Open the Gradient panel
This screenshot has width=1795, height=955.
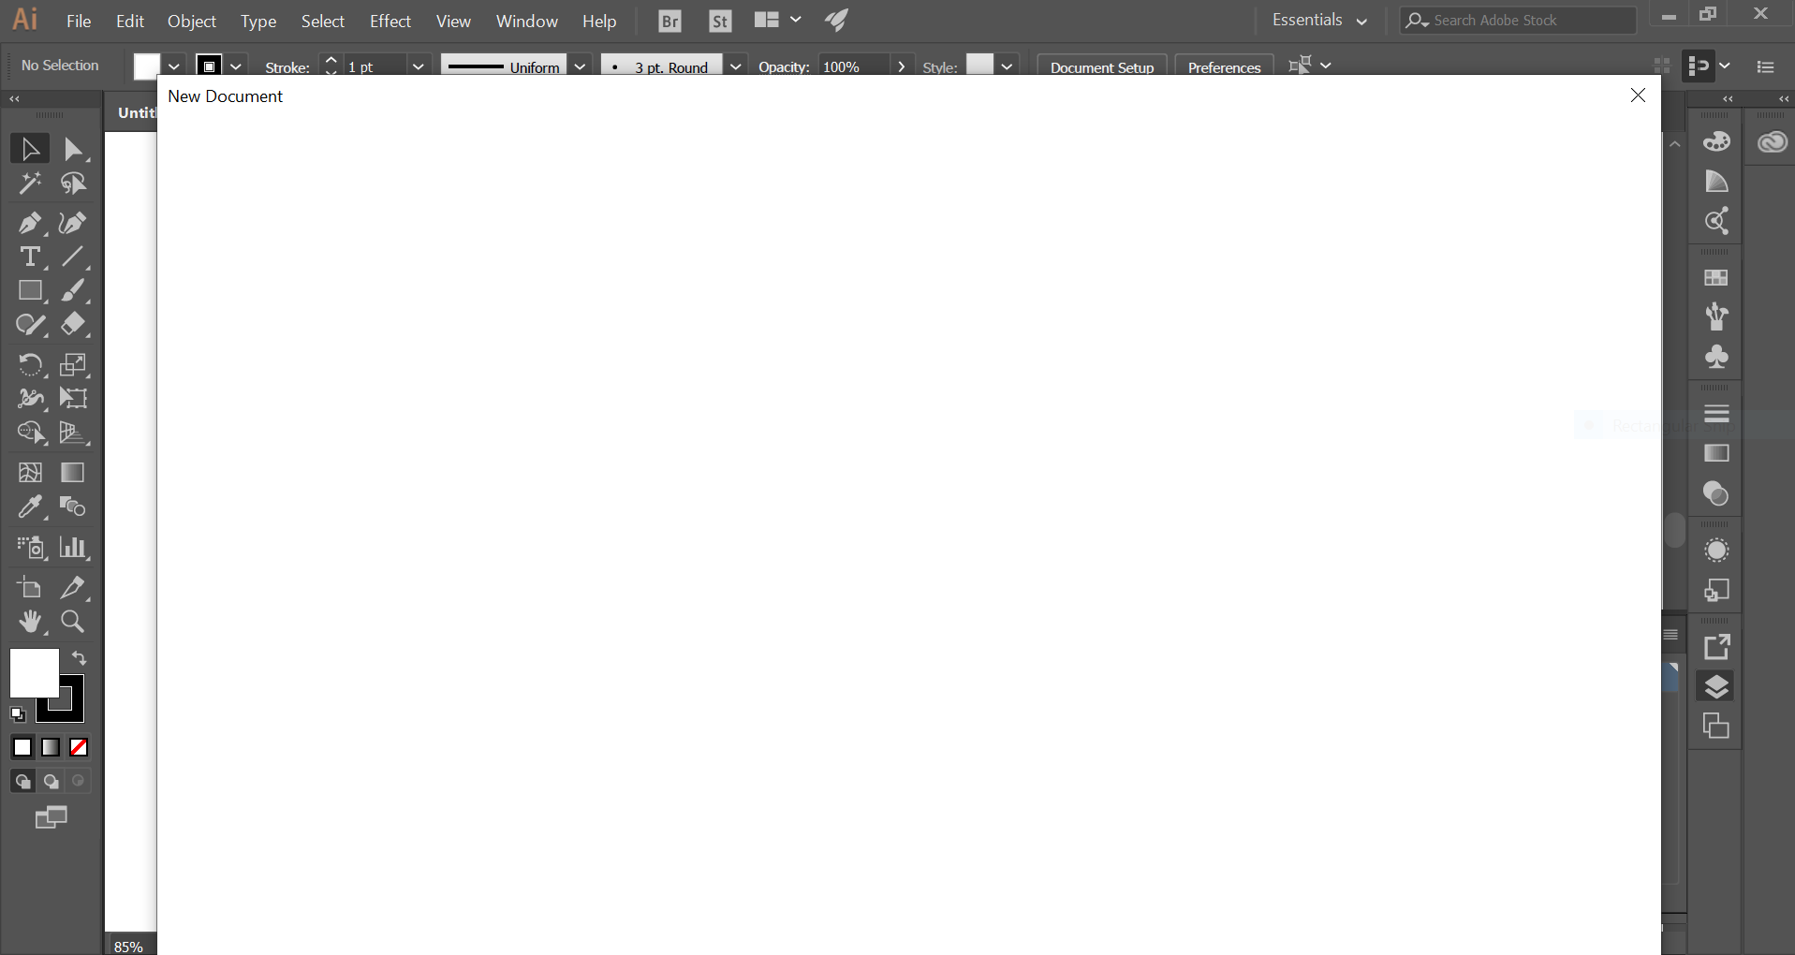coord(1716,454)
